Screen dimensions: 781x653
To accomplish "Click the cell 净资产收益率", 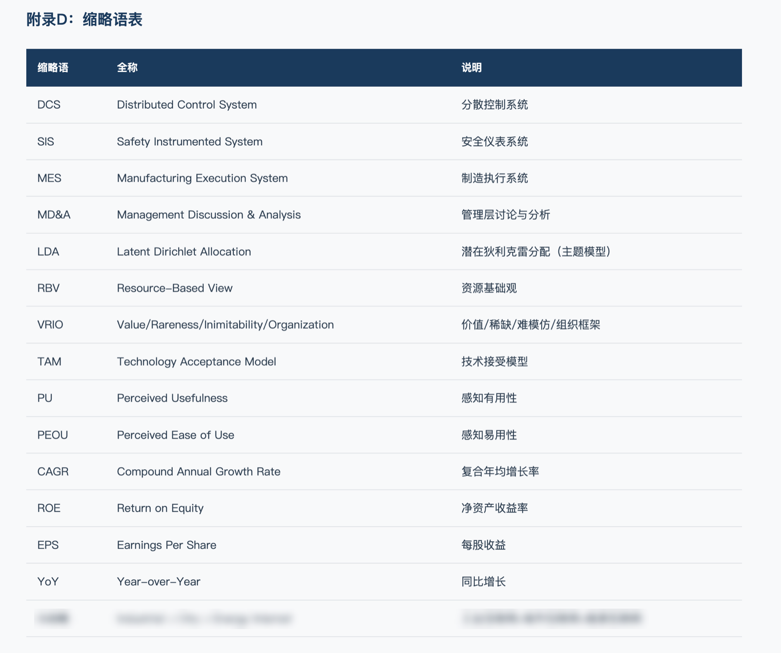I will (495, 508).
